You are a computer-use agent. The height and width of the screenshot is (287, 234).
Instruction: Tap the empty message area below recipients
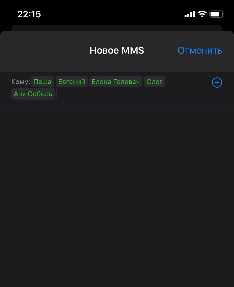click(117, 196)
